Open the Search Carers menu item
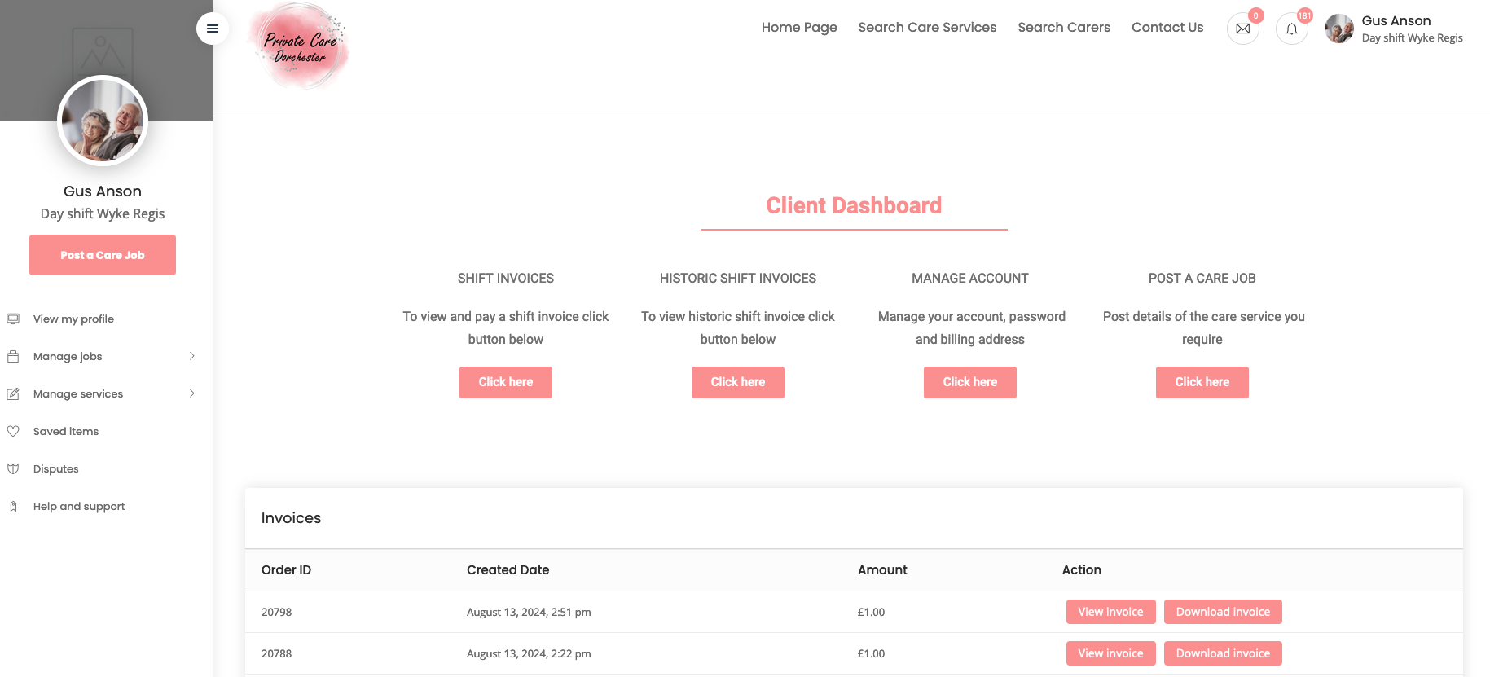1490x677 pixels. coord(1063,27)
